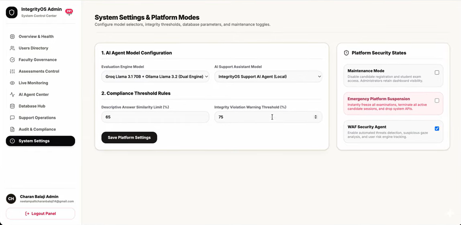Click the Live Monitoring eye icon
Screen dimensions: 461x225
pos(12,83)
